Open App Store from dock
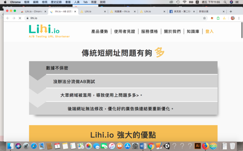 128,146
